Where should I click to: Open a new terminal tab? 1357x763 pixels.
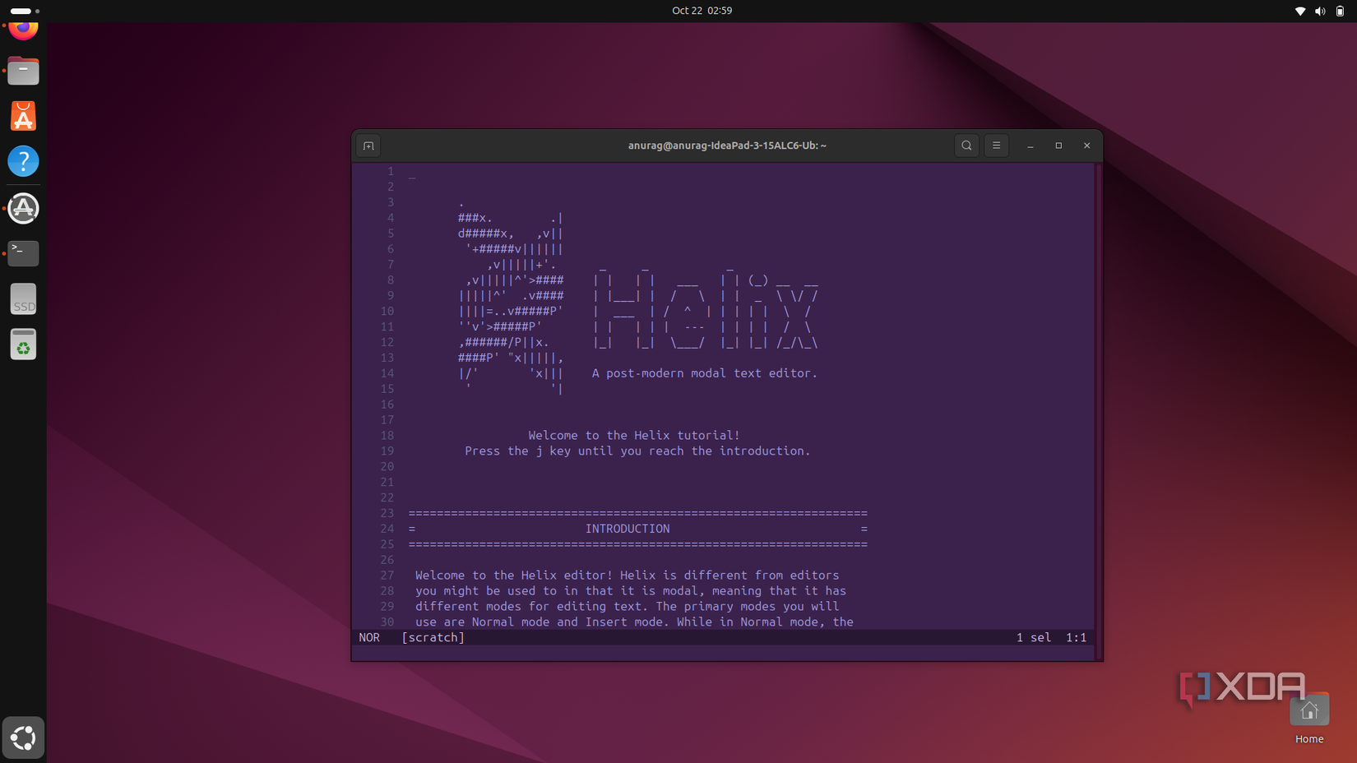pyautogui.click(x=368, y=146)
